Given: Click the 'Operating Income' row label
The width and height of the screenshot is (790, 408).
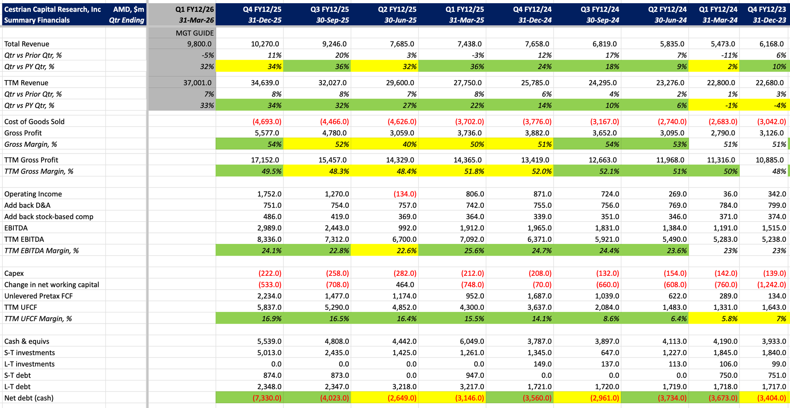Looking at the screenshot, I should [x=33, y=194].
